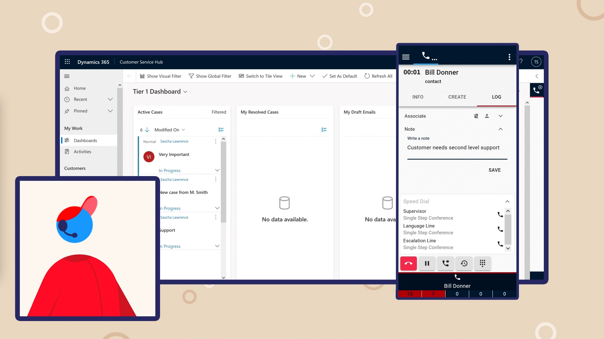Click the TS user avatar
604x339 pixels.
(536, 62)
